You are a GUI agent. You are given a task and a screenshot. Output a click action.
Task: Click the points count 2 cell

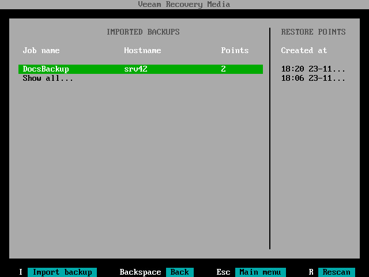coord(223,69)
